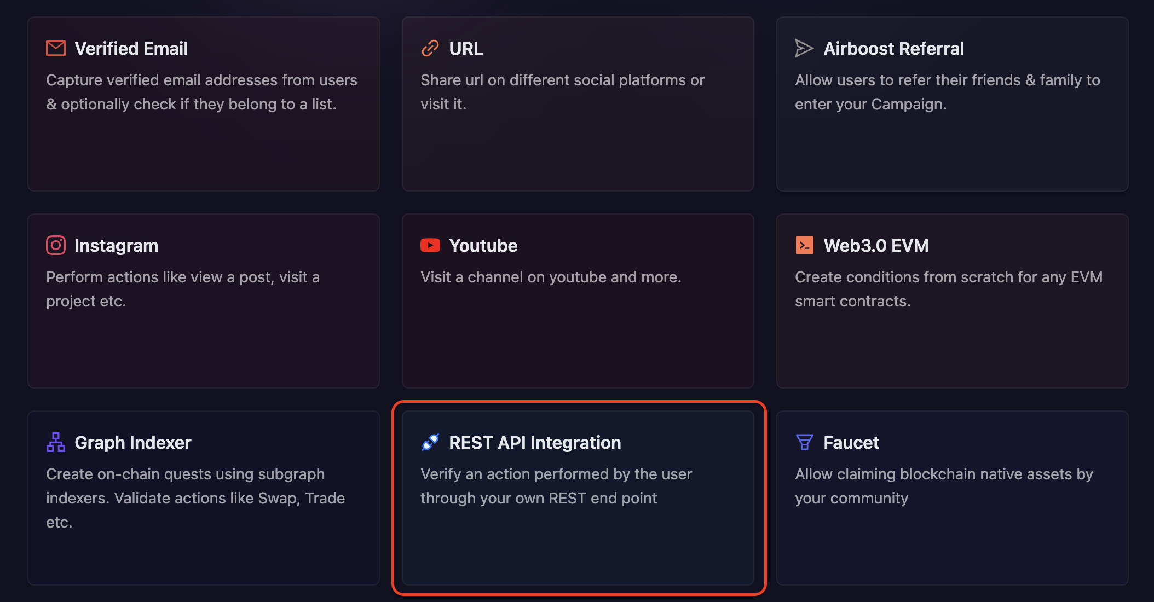Click the Graph Indexer node diagram icon

(55, 442)
